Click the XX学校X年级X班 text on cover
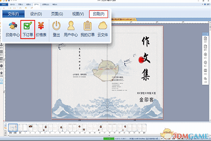The image size is (211, 141). point(146,93)
